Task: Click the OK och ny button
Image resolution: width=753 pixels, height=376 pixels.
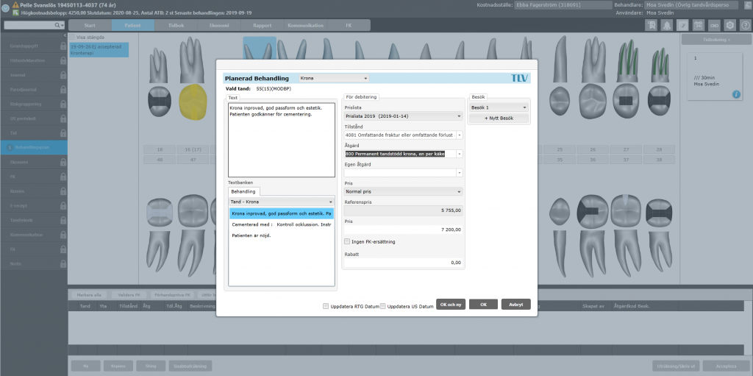Action: 451,305
